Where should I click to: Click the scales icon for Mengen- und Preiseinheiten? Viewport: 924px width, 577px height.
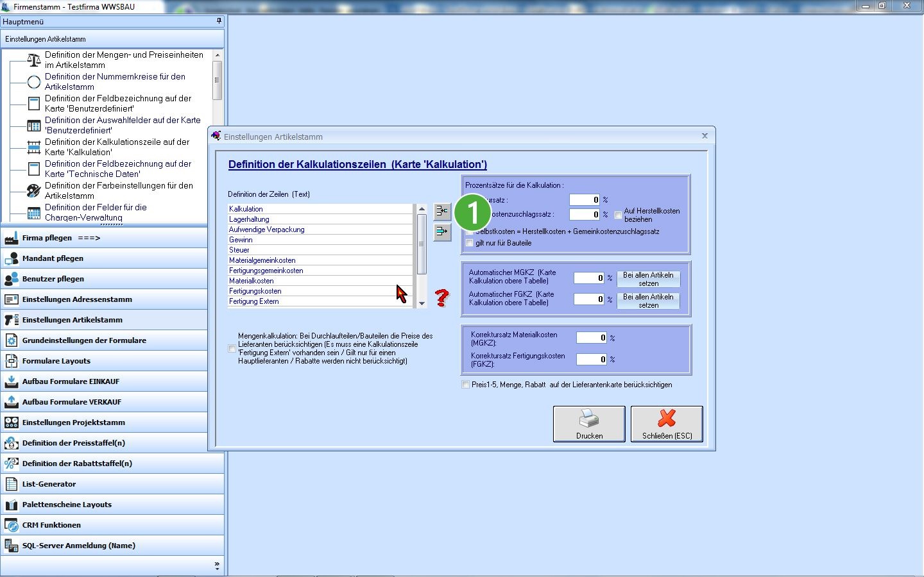34,60
